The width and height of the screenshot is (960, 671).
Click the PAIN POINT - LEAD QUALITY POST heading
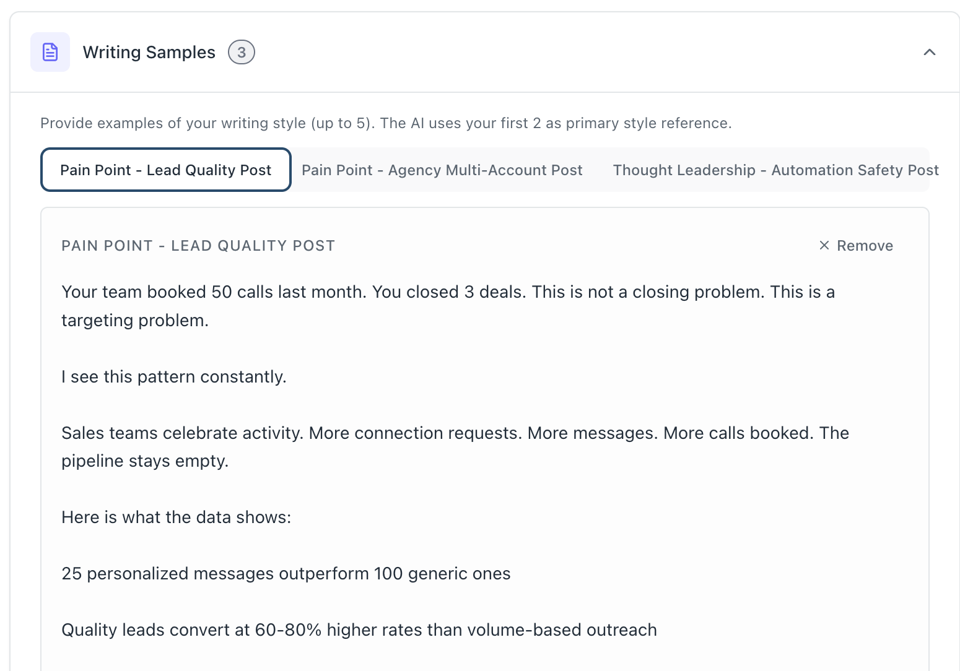click(198, 246)
